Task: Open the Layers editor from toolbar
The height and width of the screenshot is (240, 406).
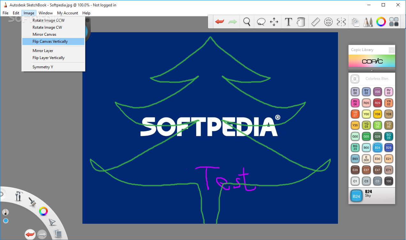Action: [x=356, y=22]
